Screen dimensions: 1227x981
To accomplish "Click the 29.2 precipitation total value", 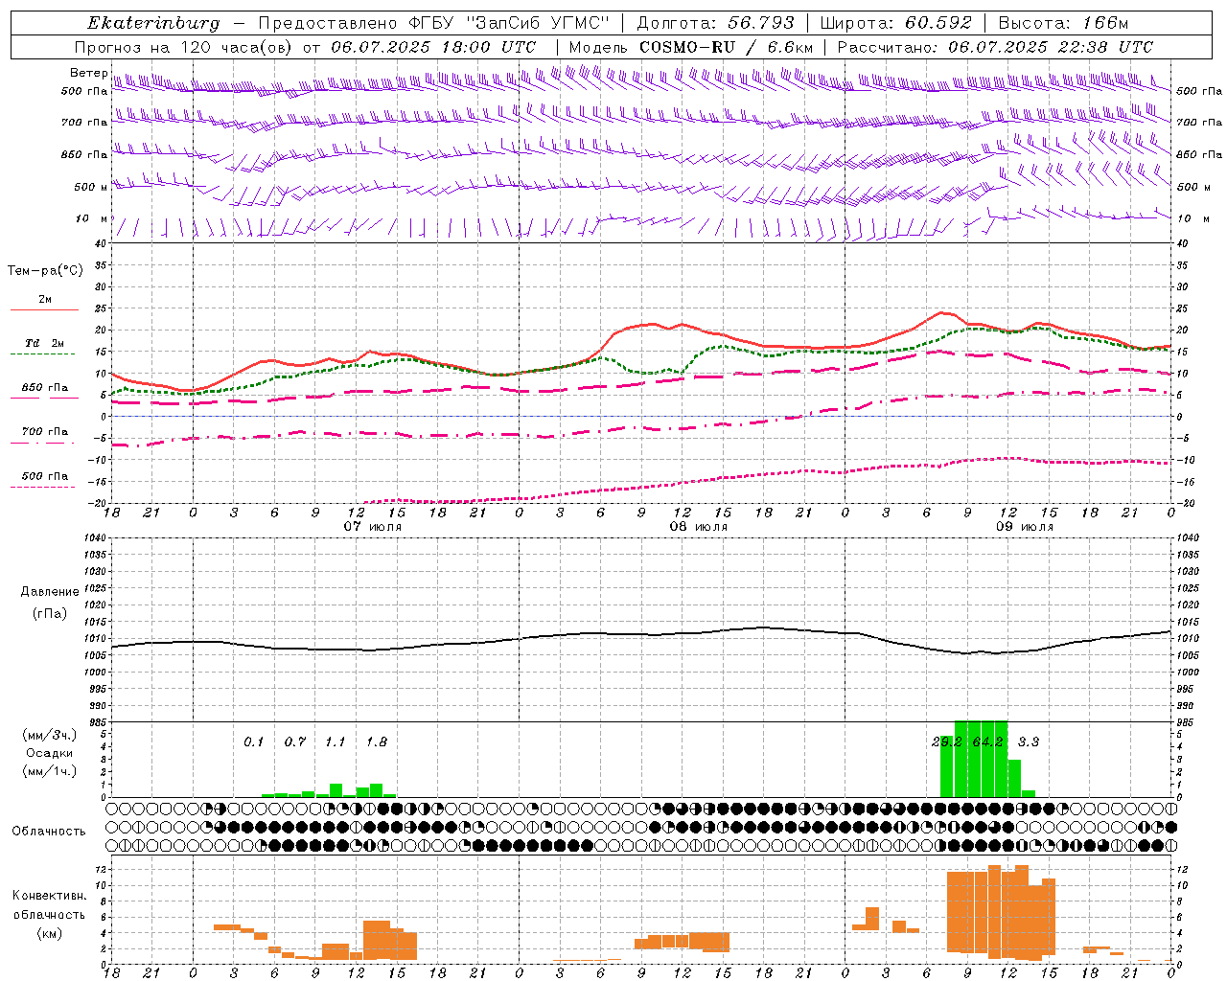I will pyautogui.click(x=947, y=742).
